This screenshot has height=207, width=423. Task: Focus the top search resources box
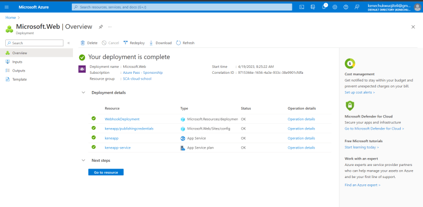(182, 7)
